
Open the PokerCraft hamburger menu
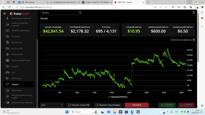[5, 13]
